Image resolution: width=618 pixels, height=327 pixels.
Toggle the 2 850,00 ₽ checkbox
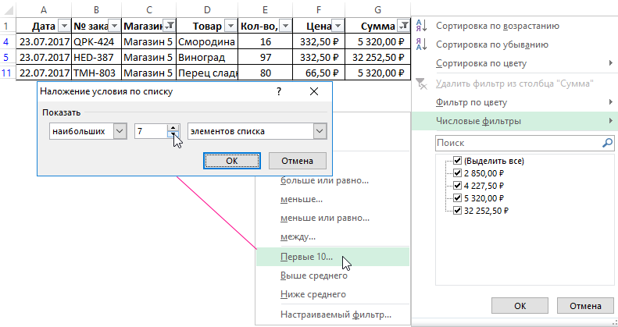pyautogui.click(x=457, y=172)
